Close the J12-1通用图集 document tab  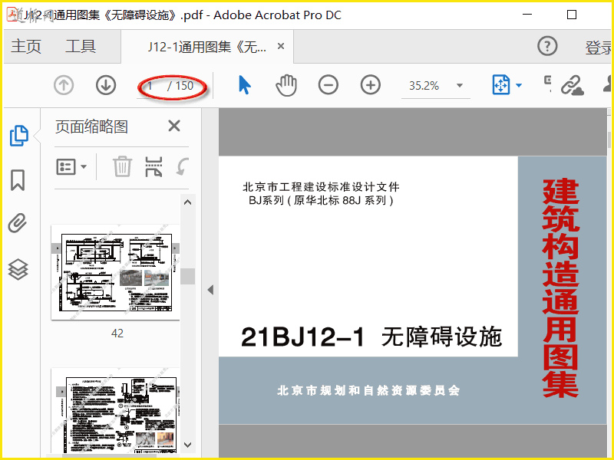click(281, 46)
